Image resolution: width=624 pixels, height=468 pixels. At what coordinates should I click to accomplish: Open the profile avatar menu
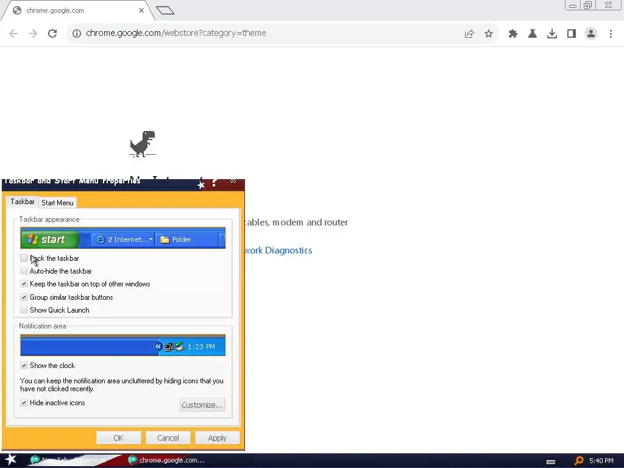pyautogui.click(x=591, y=34)
